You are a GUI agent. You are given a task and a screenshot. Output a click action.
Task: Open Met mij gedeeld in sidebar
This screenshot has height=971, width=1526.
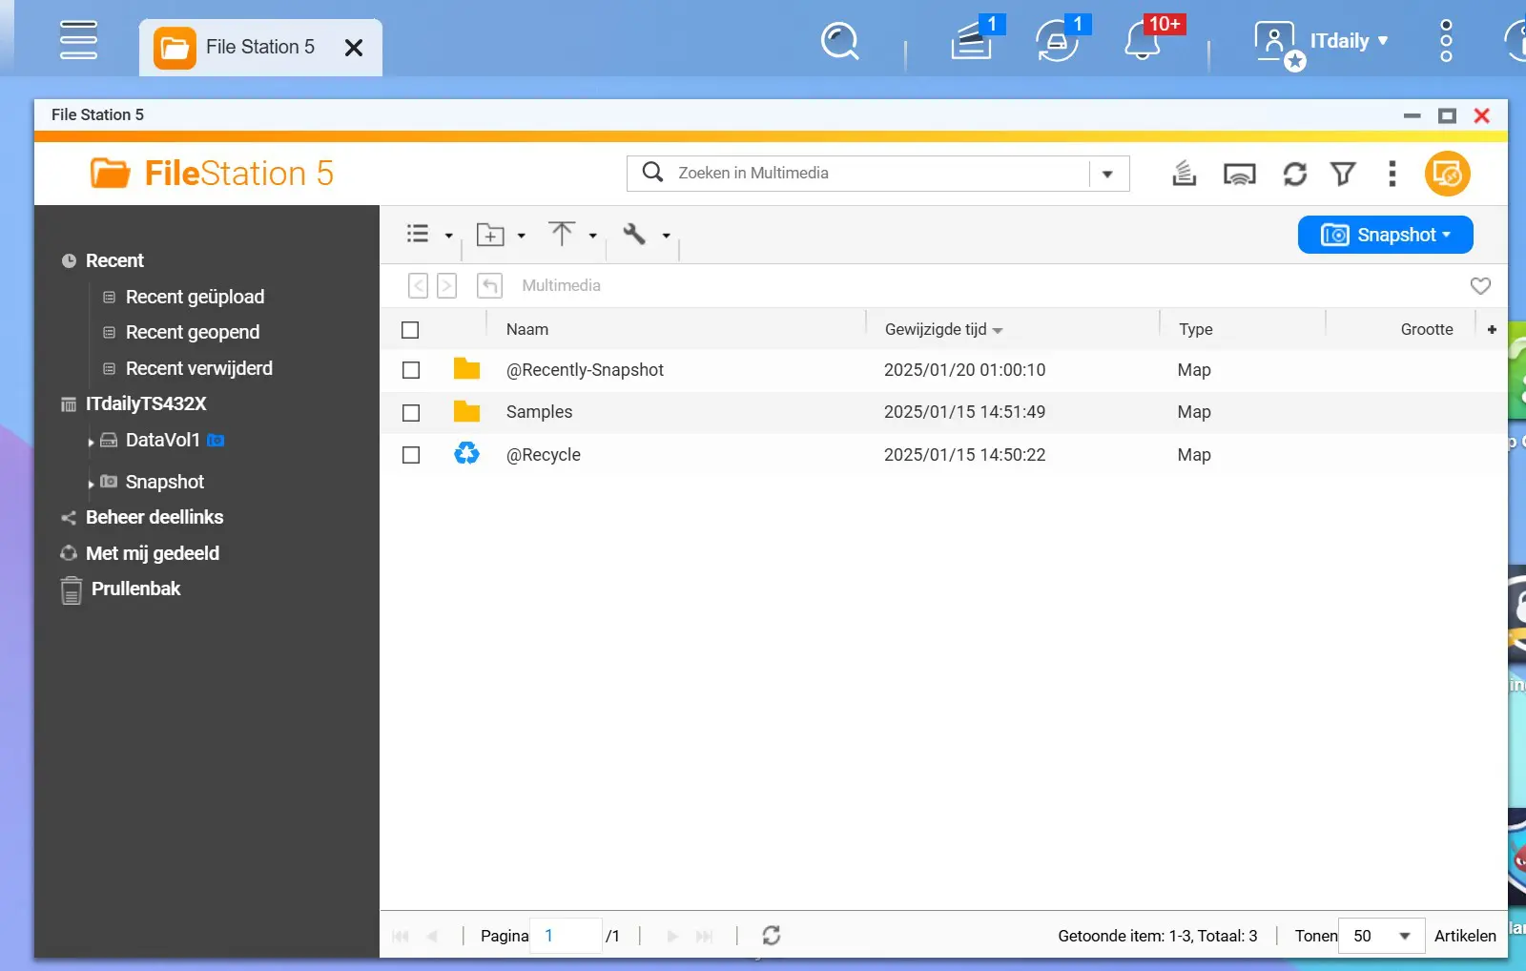[152, 553]
